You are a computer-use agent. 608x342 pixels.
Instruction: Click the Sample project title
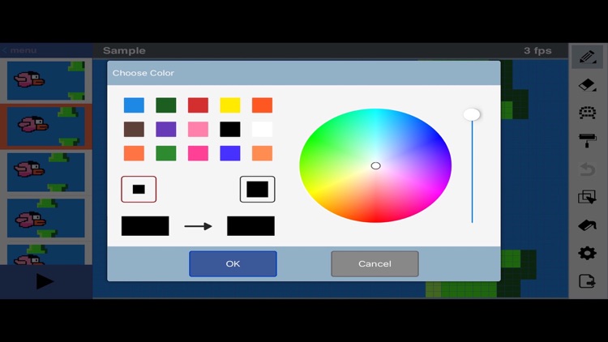[125, 51]
